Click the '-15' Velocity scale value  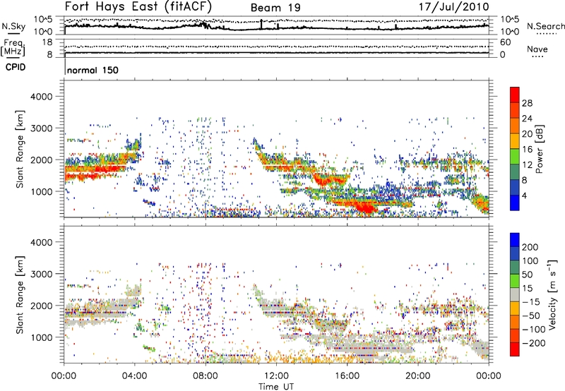(x=531, y=302)
